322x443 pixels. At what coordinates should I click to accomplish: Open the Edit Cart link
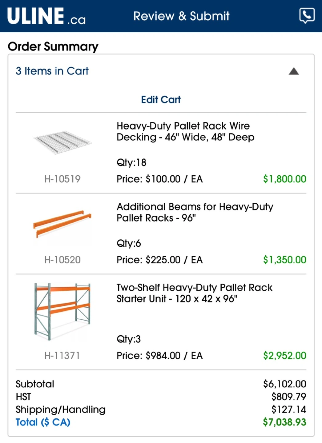coord(161,100)
